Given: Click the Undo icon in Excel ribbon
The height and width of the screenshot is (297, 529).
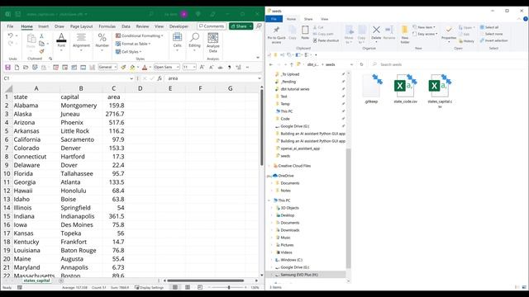Looking at the screenshot, I should pos(10,35).
